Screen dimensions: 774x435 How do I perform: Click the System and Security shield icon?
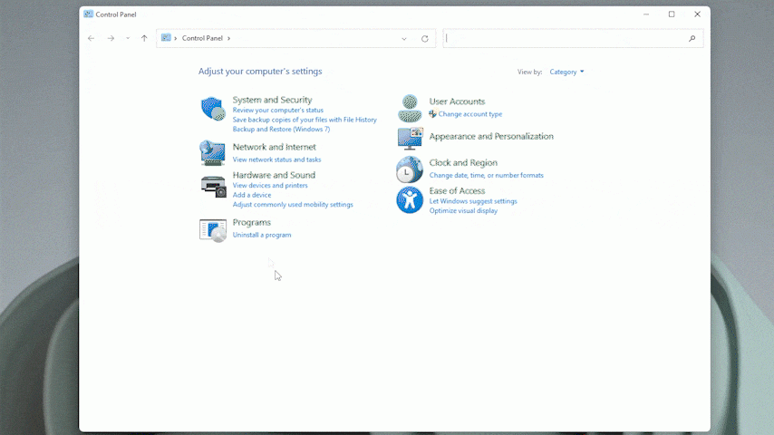[213, 109]
